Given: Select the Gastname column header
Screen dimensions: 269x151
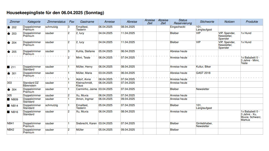Looking at the screenshot, I should [87, 22].
